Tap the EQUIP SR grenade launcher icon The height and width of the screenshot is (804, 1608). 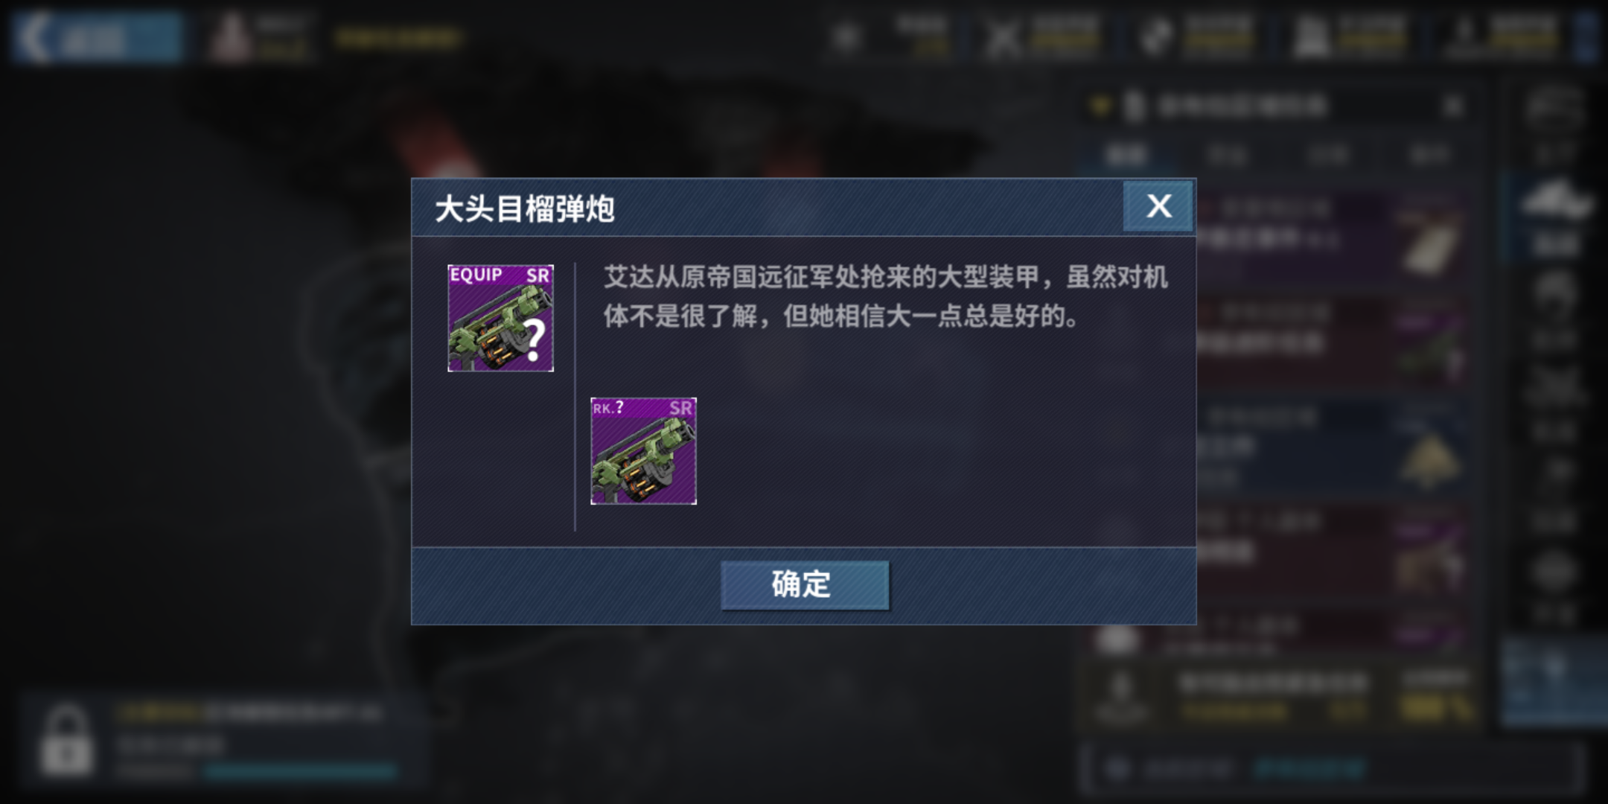coord(500,318)
